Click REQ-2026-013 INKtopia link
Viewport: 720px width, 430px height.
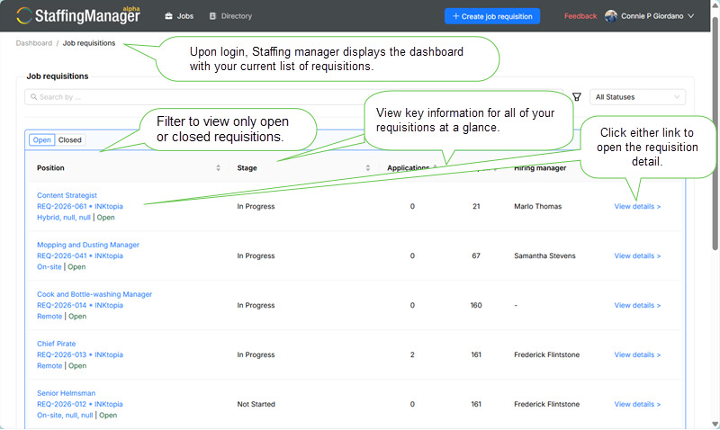tap(80, 354)
